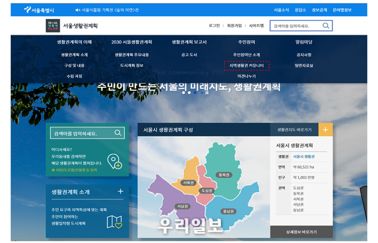Click the banner slider pause control

pyautogui.click(x=206, y=92)
